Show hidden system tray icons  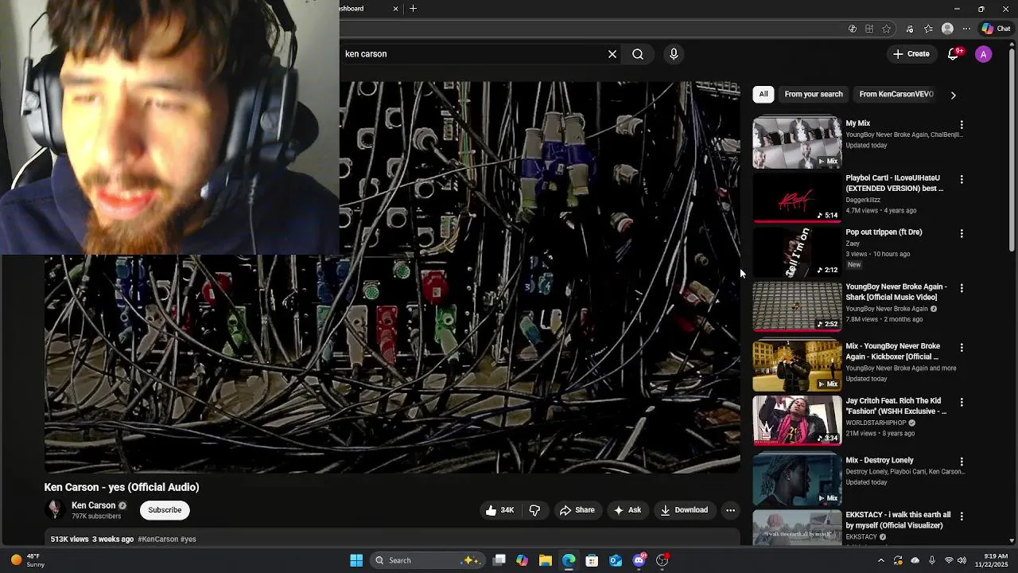point(880,560)
